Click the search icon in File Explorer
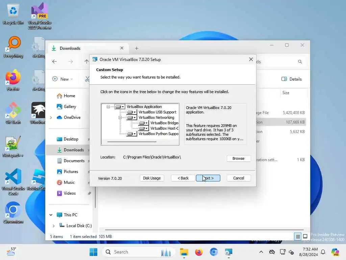This screenshot has height=260, width=346. click(300, 62)
